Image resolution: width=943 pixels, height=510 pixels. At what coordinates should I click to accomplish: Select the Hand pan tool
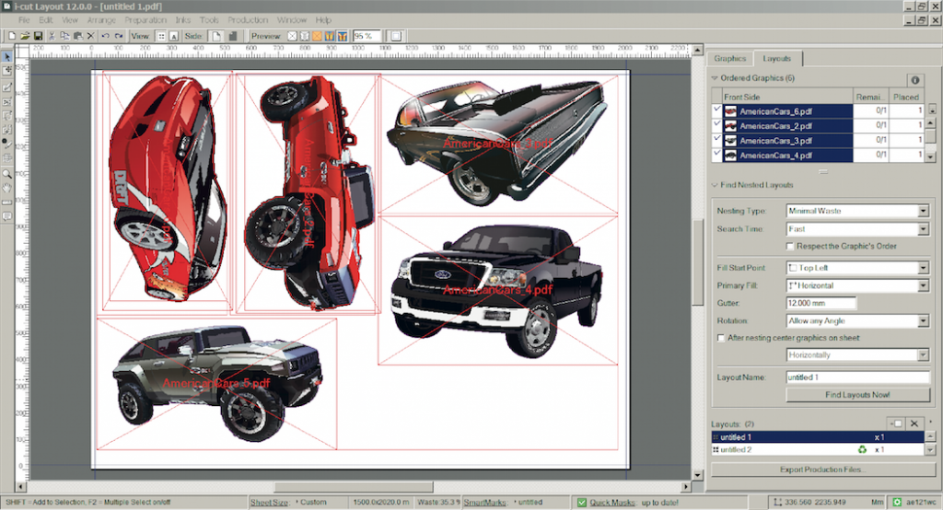tap(6, 188)
